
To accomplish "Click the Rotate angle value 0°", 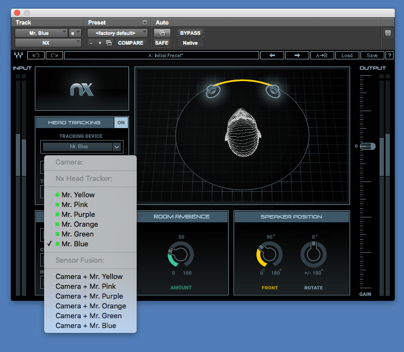I will [x=315, y=236].
